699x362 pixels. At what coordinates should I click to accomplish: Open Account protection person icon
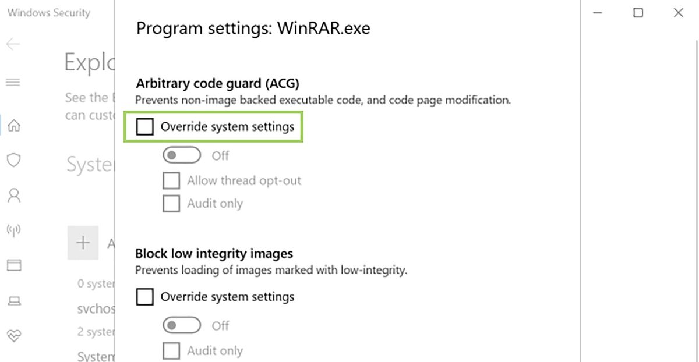[x=13, y=196]
